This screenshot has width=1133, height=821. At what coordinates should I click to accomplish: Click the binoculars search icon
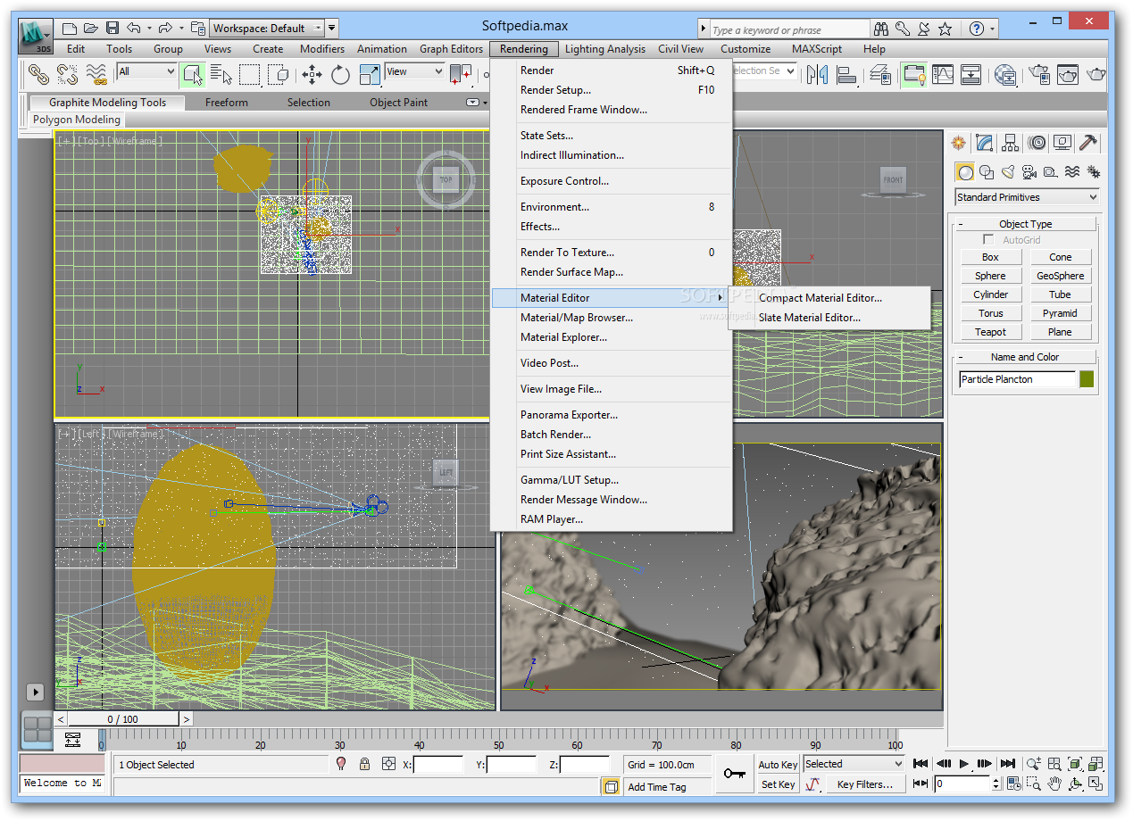881,29
